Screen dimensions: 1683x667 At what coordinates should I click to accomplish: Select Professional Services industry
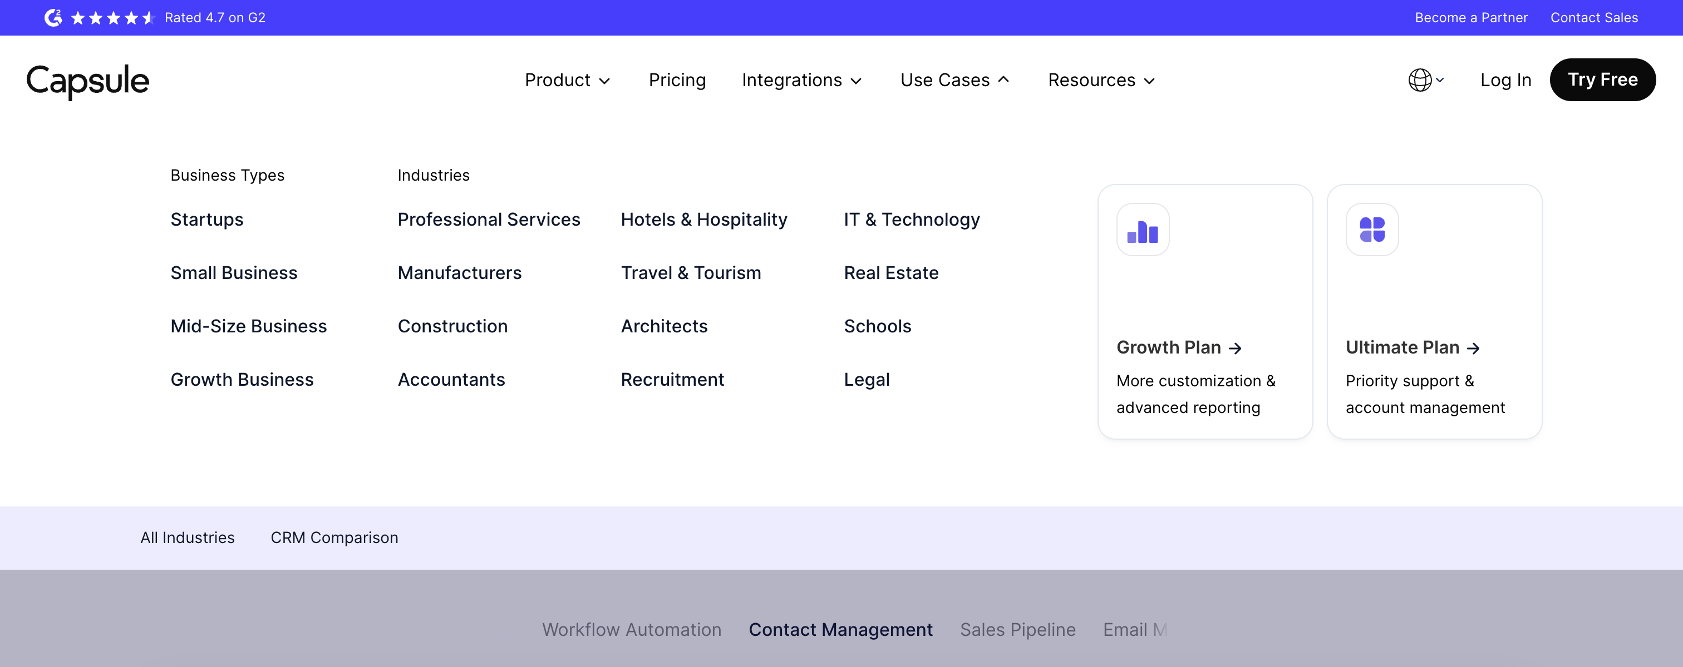click(489, 220)
